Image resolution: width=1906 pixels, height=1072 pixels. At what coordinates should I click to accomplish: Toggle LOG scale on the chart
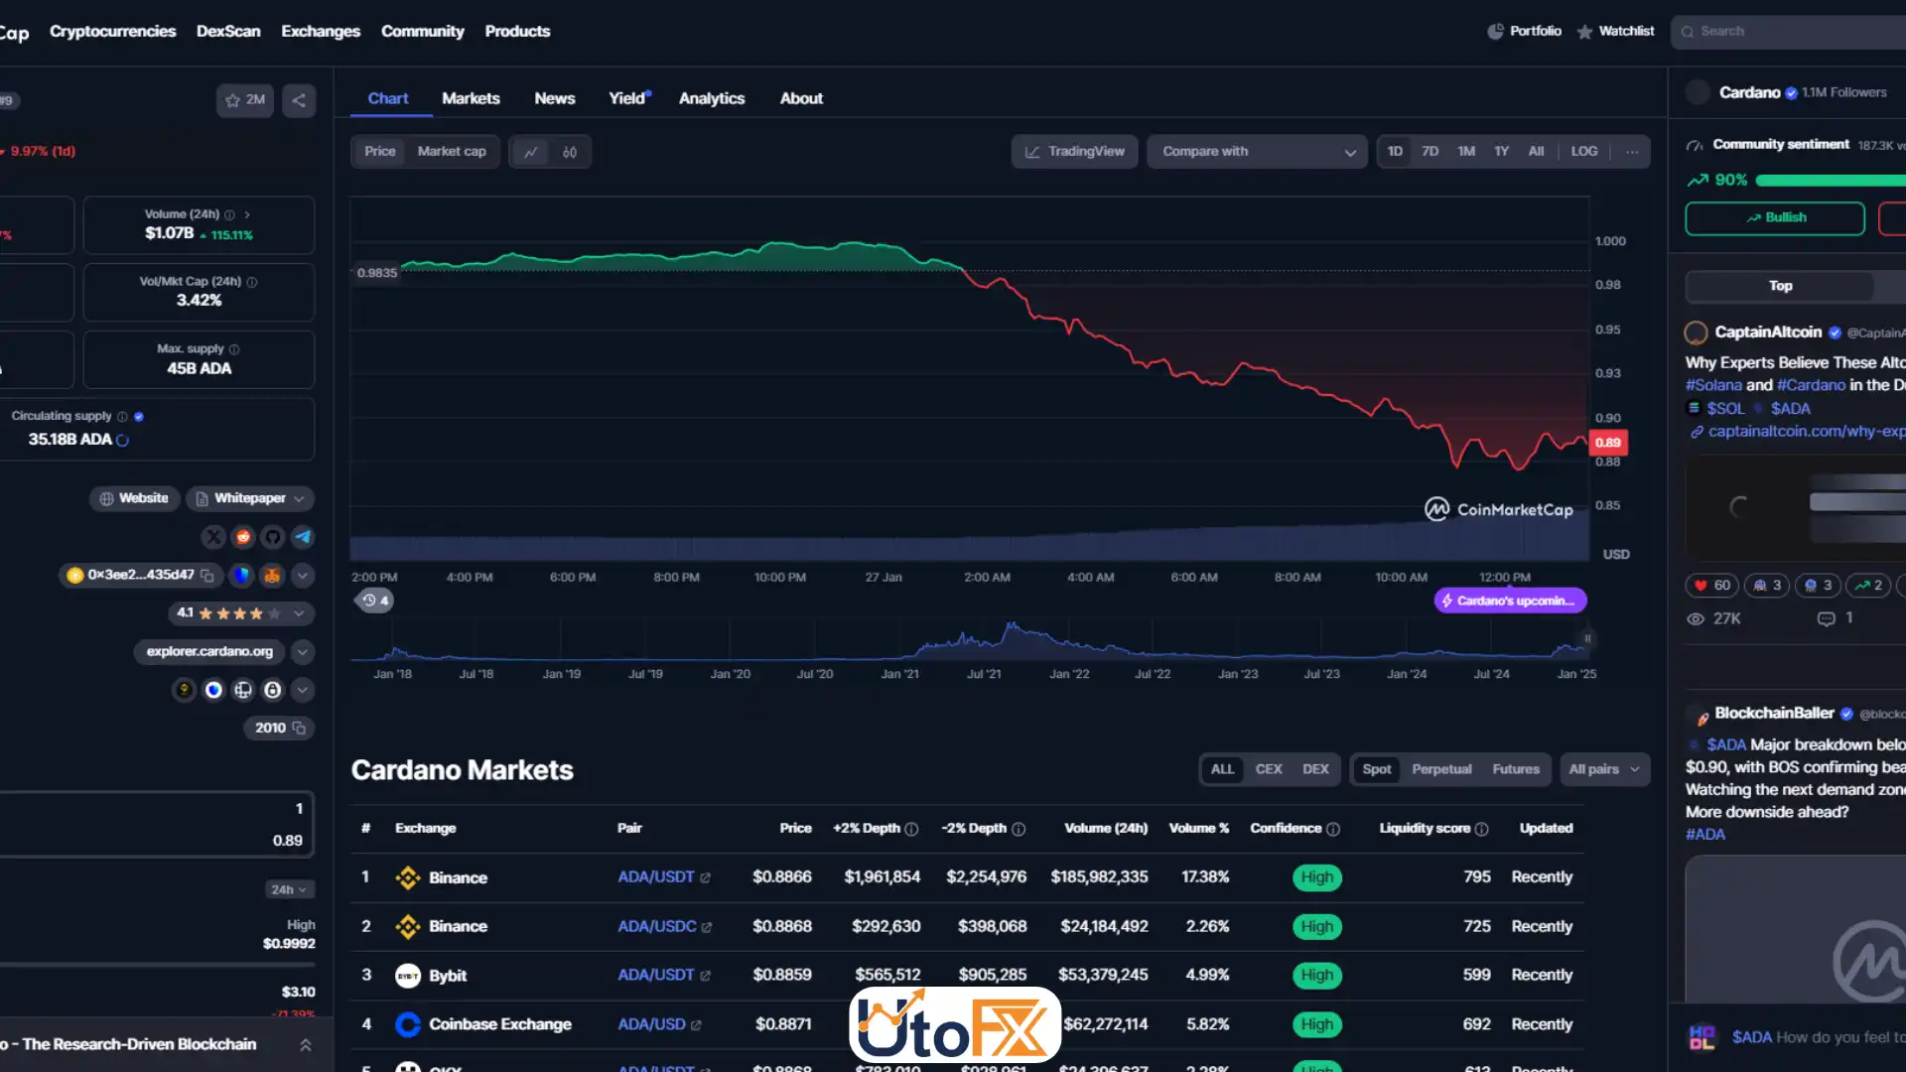tap(1584, 151)
